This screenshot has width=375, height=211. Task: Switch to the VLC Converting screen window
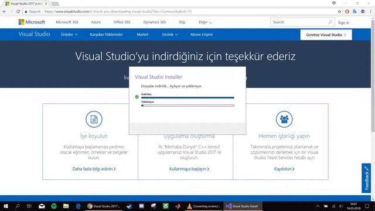pyautogui.click(x=204, y=206)
